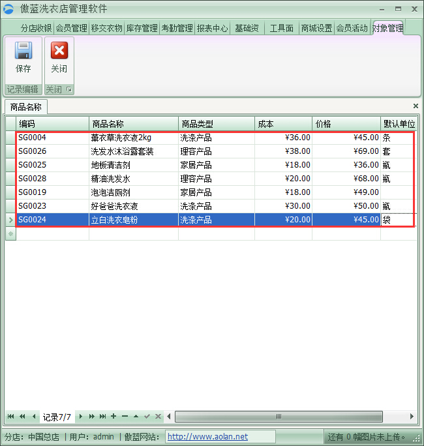Click 地板清洁剂 product name cell
The height and width of the screenshot is (446, 424).
pyautogui.click(x=134, y=165)
